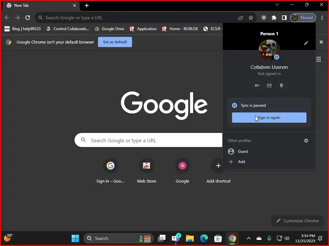Click Add shortcut
This screenshot has width=329, height=246.
[x=218, y=171]
